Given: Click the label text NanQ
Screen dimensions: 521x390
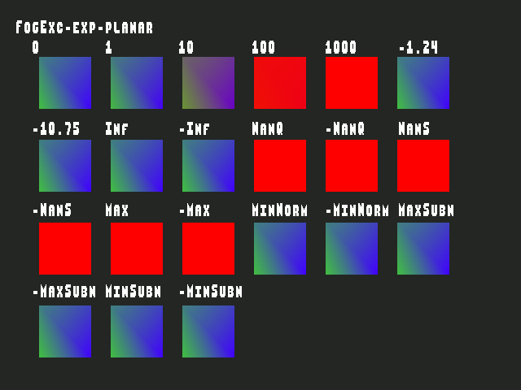Looking at the screenshot, I should pos(268,128).
